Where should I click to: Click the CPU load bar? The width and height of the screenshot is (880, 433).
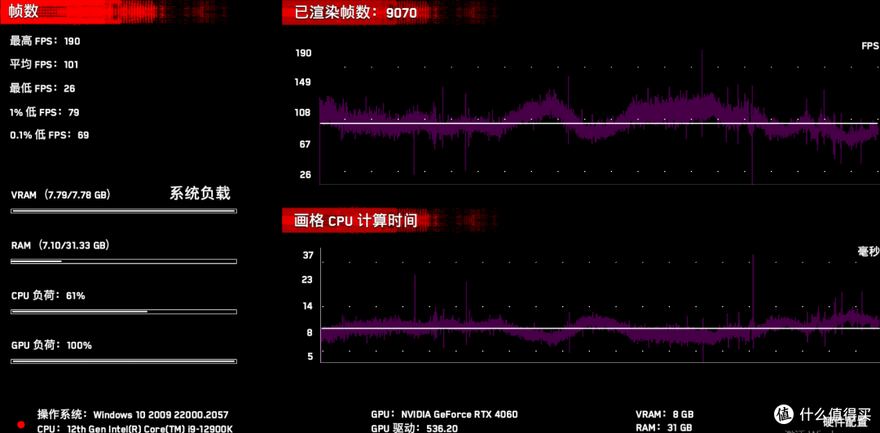coord(124,311)
